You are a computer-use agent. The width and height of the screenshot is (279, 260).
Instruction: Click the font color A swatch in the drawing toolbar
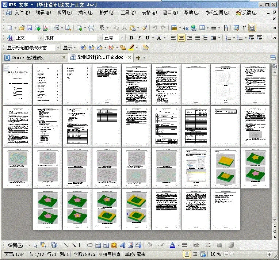pyautogui.click(x=172, y=245)
